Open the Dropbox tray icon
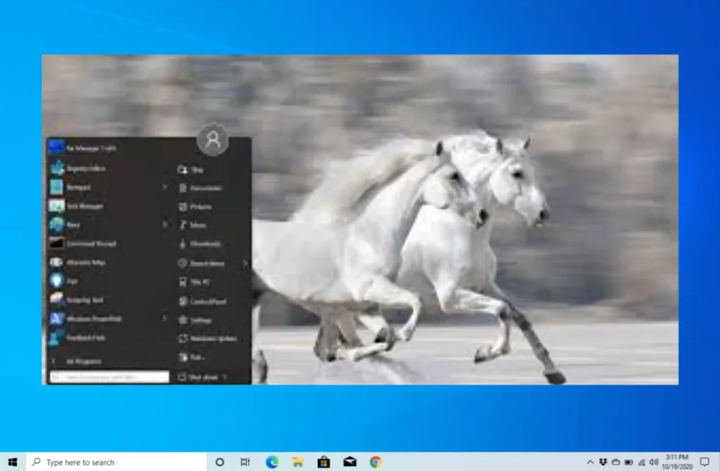This screenshot has width=720, height=471. click(603, 462)
